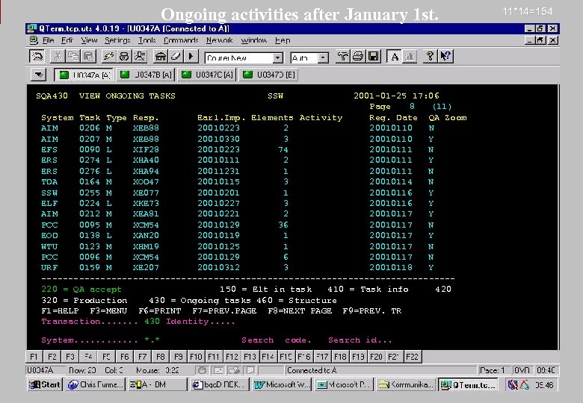Click the F3 function key button
The width and height of the screenshot is (583, 403).
point(70,357)
